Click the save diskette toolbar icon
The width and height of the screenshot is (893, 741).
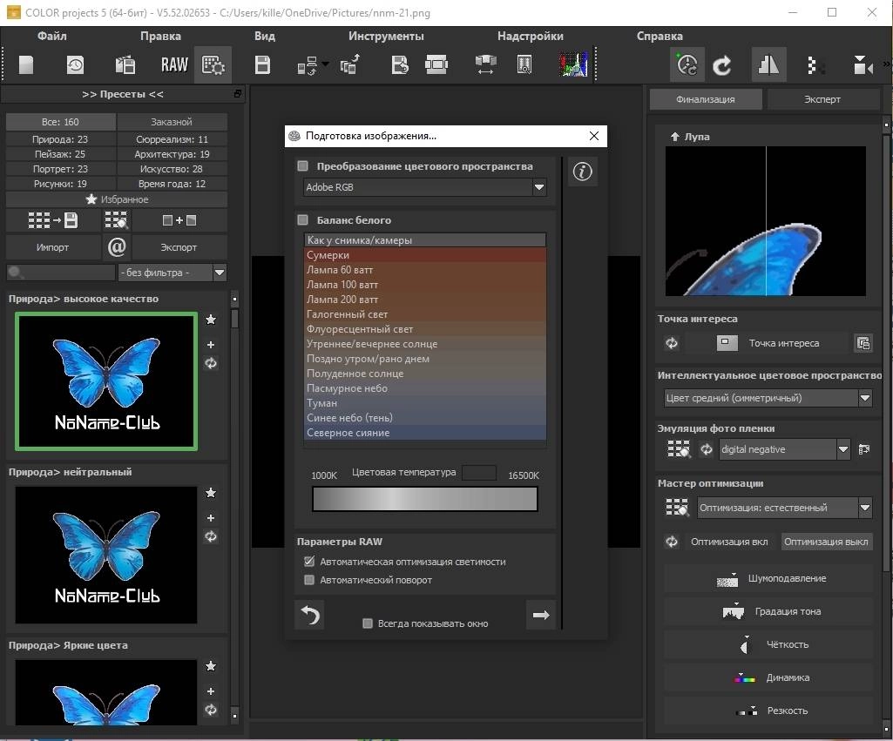click(x=262, y=65)
